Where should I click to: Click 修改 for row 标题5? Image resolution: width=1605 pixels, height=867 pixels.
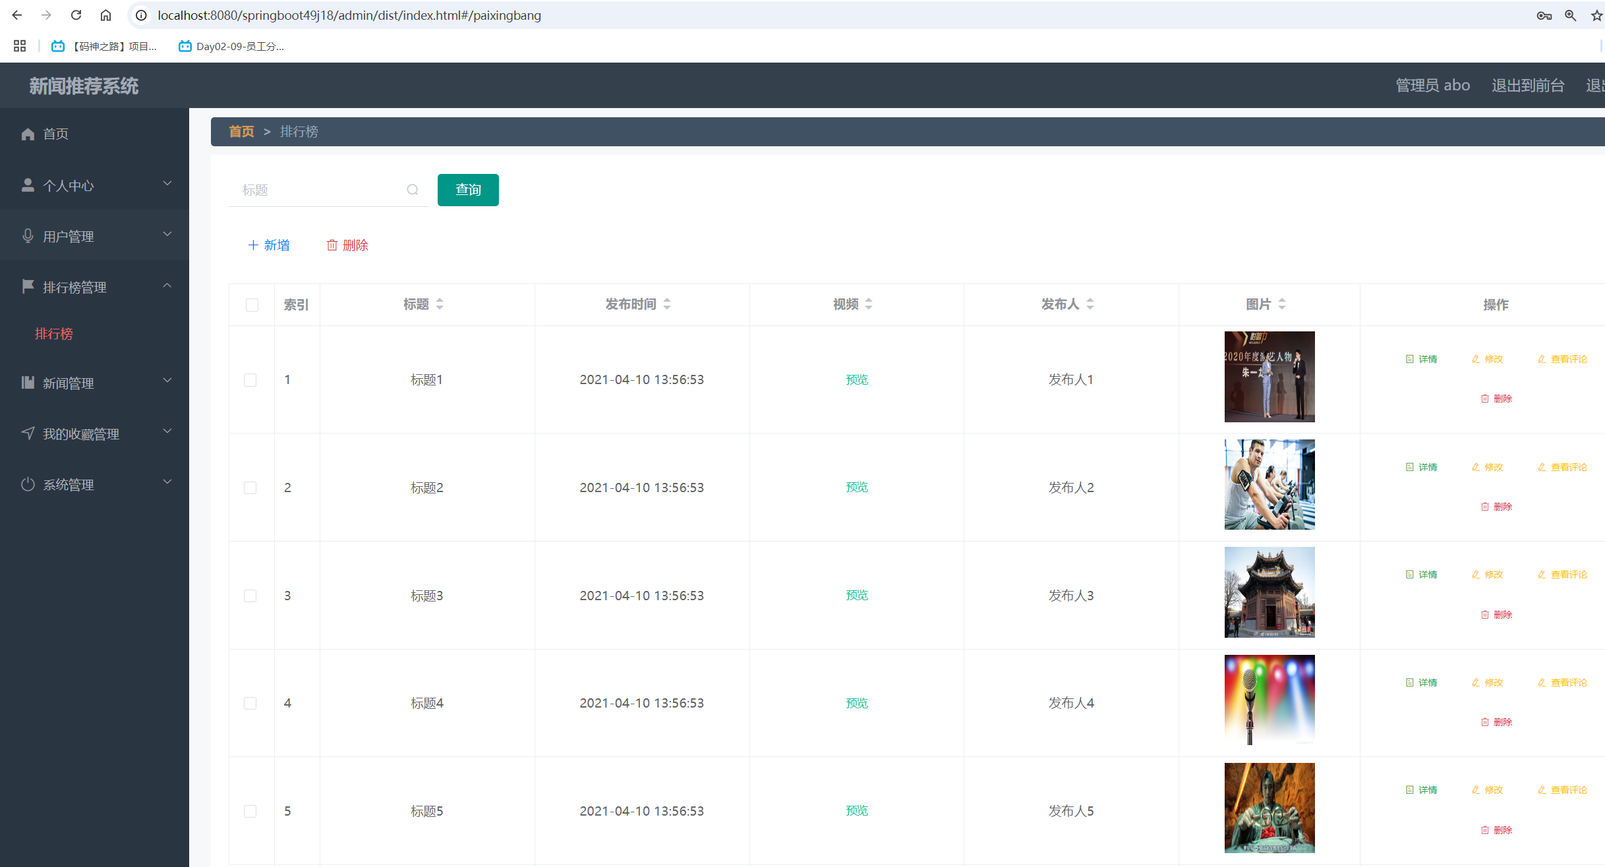click(1488, 790)
